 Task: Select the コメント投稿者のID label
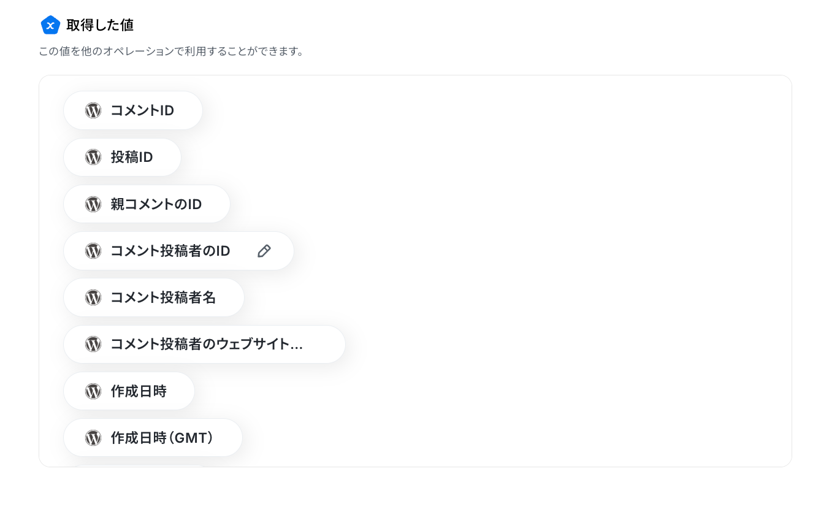[x=170, y=251]
